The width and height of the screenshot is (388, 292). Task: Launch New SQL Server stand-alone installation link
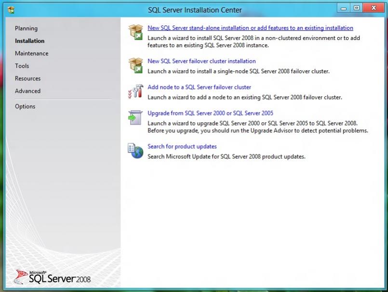click(x=251, y=28)
